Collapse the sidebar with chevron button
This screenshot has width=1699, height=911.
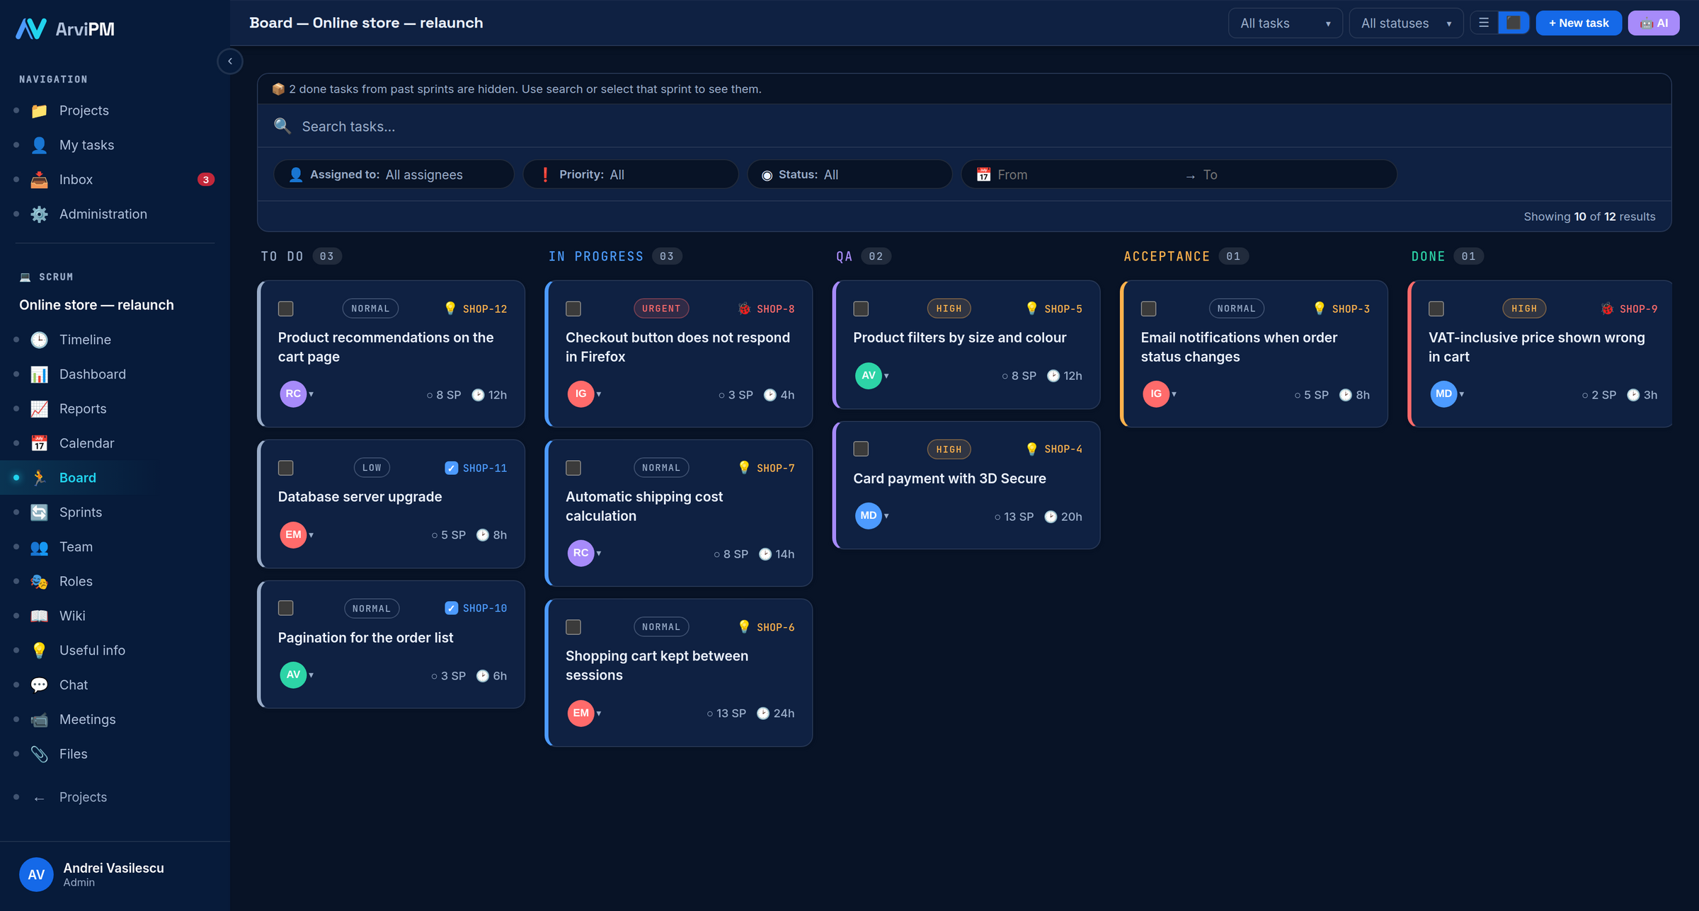click(230, 62)
